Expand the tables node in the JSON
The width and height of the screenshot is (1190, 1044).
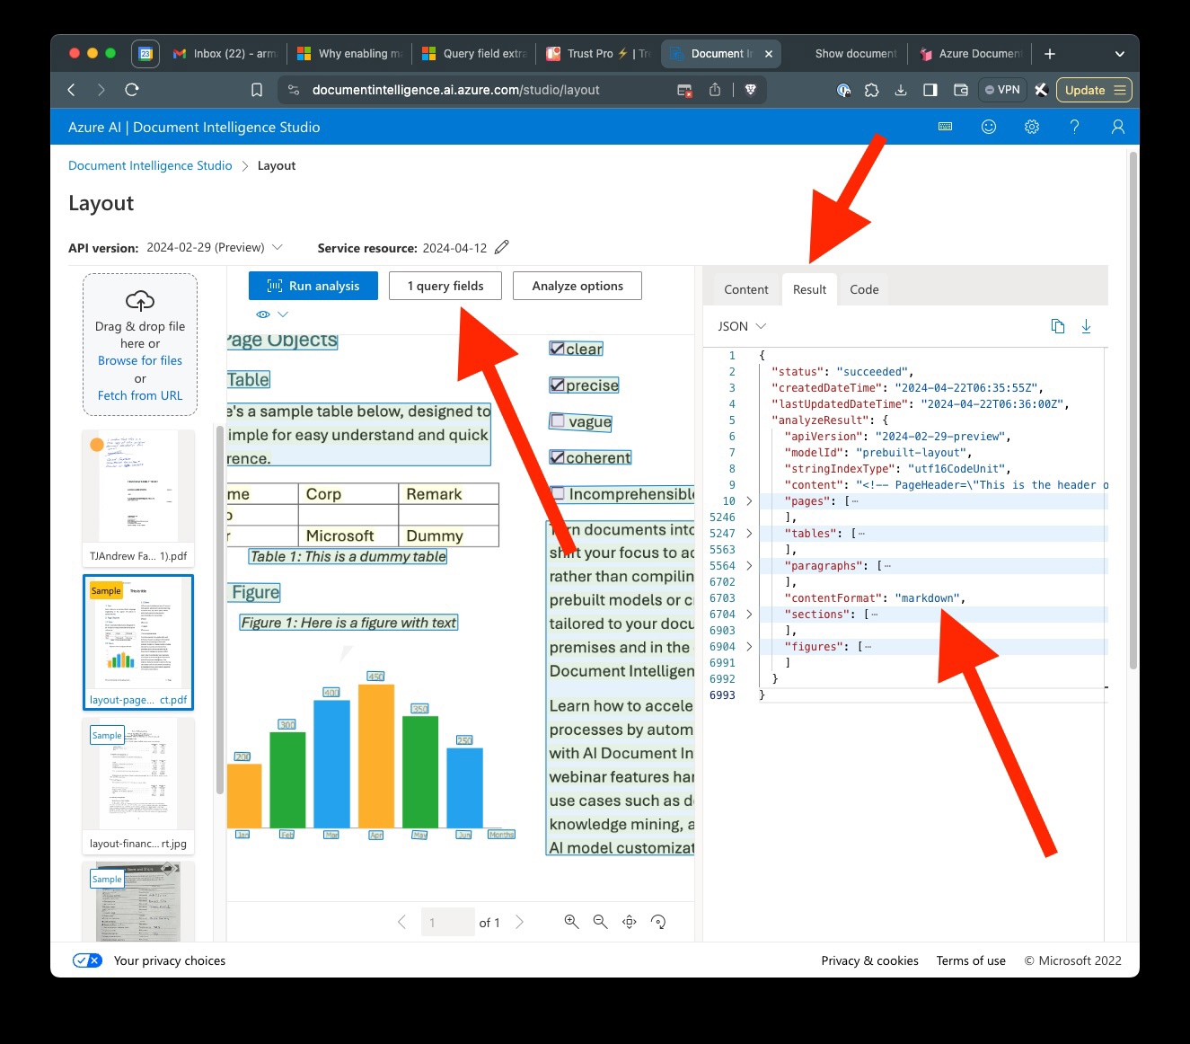tap(750, 533)
